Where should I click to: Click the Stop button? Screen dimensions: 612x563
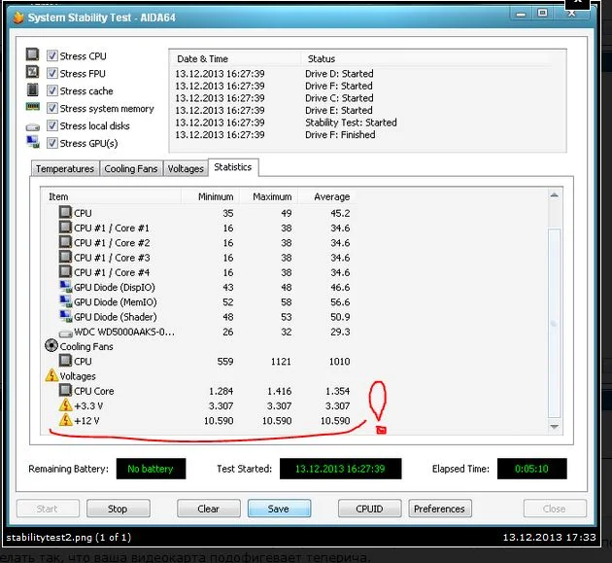(x=118, y=509)
